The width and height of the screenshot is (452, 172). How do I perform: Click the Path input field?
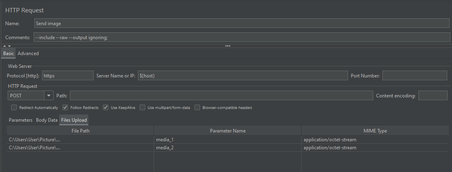pos(221,95)
